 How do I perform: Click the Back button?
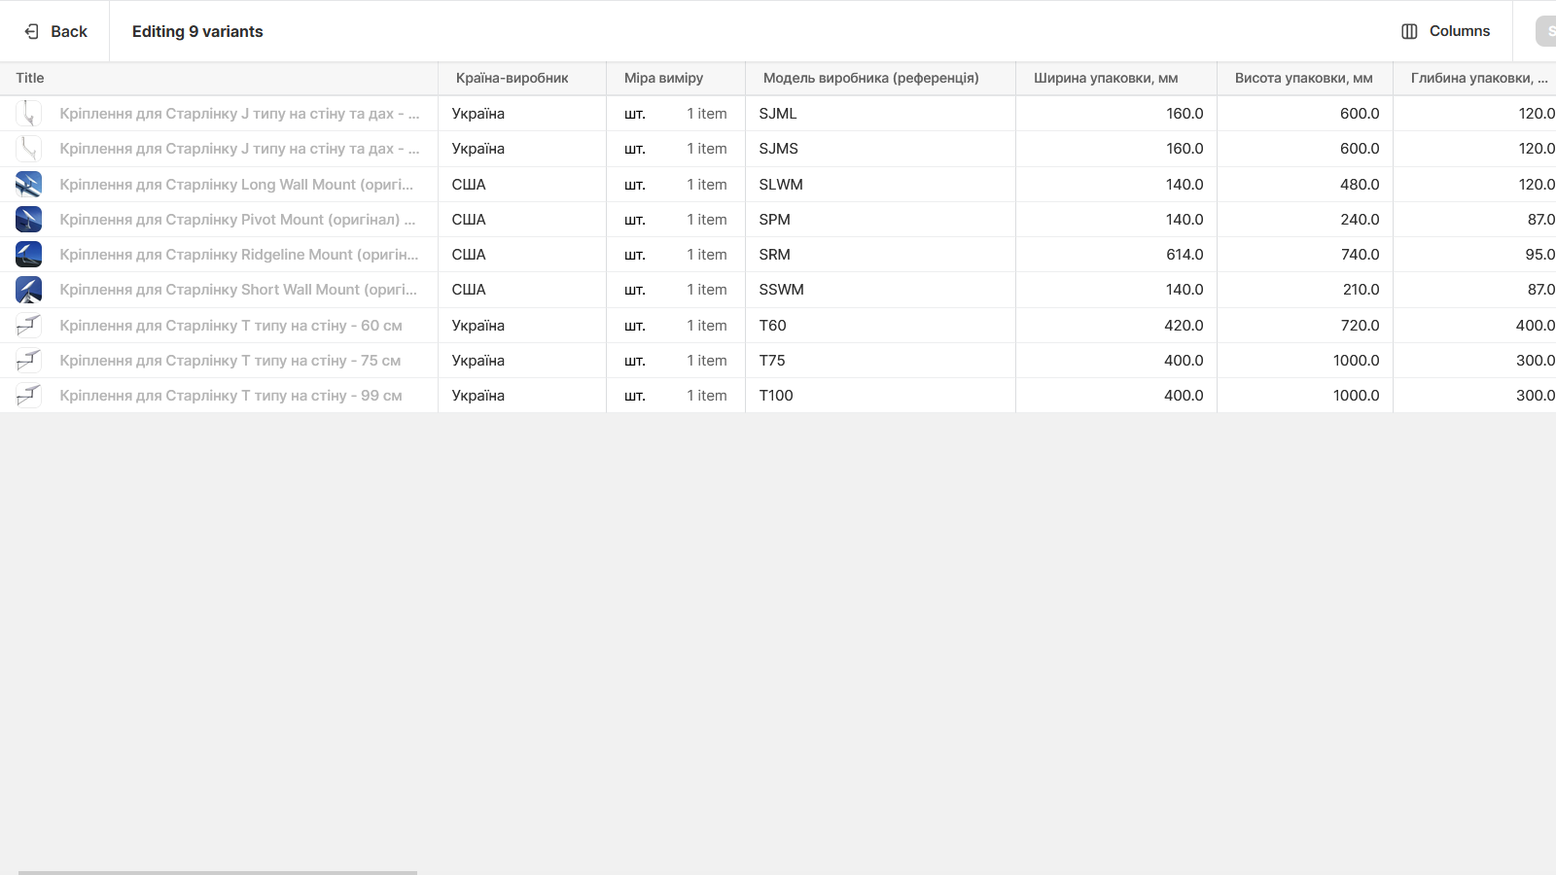pyautogui.click(x=56, y=30)
